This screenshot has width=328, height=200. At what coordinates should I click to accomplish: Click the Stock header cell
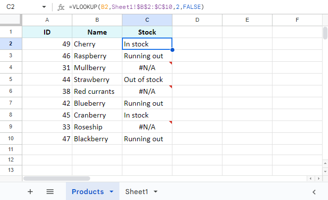[x=147, y=32]
